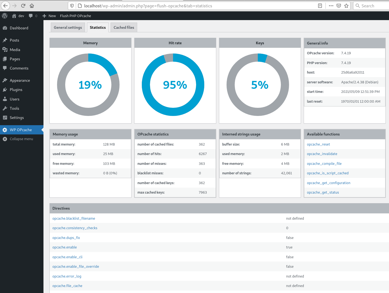The height and width of the screenshot is (293, 389).
Task: Click the browser Back arrow button
Action: coord(5,6)
